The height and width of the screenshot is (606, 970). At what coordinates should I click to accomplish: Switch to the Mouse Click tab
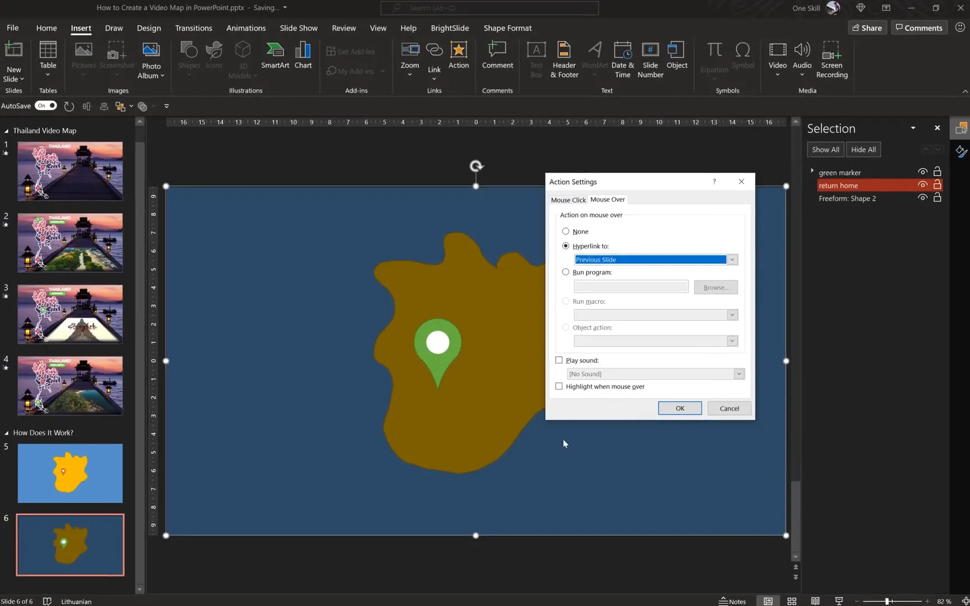(568, 199)
